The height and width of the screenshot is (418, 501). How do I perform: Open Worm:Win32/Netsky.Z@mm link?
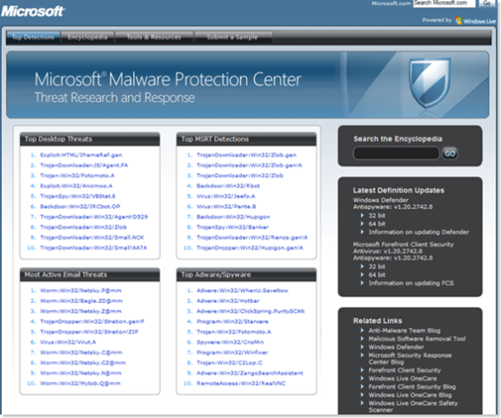[x=81, y=311]
